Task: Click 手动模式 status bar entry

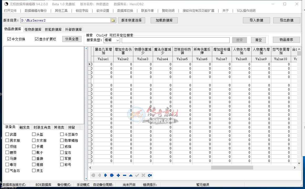Action: 83,185
